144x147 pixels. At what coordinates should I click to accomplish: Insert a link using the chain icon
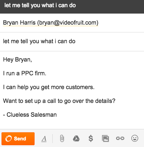point(120,138)
